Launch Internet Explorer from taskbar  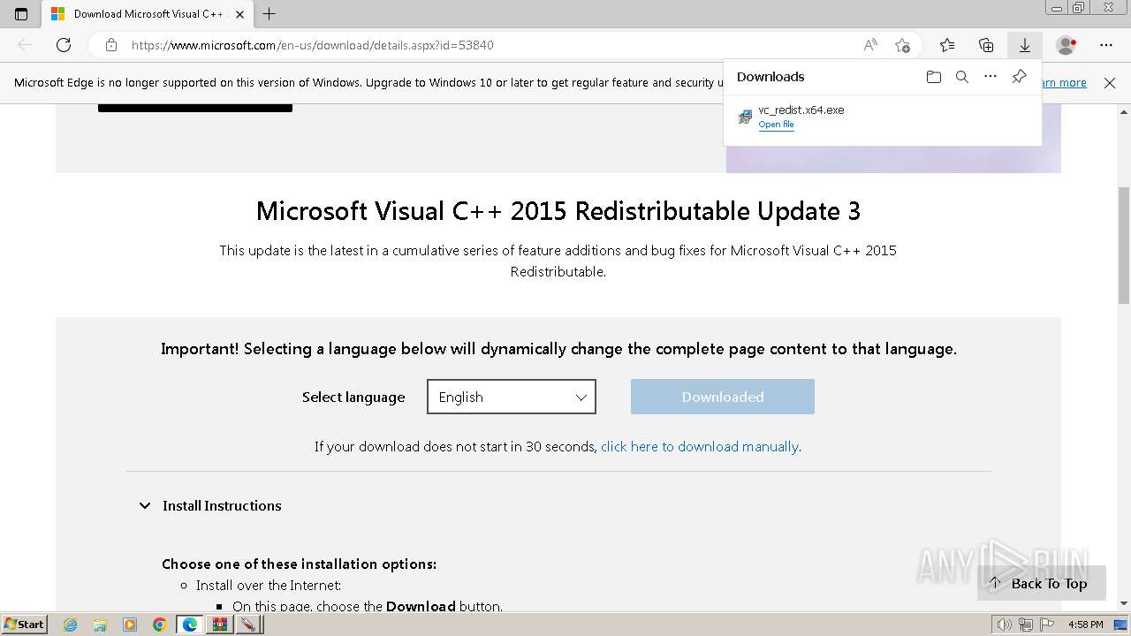pos(71,625)
